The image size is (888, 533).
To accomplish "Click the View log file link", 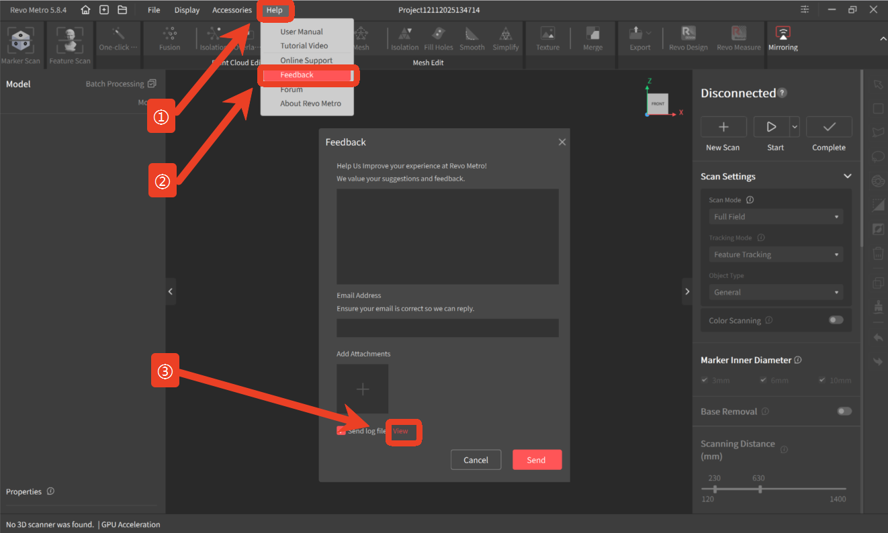I will coord(401,431).
